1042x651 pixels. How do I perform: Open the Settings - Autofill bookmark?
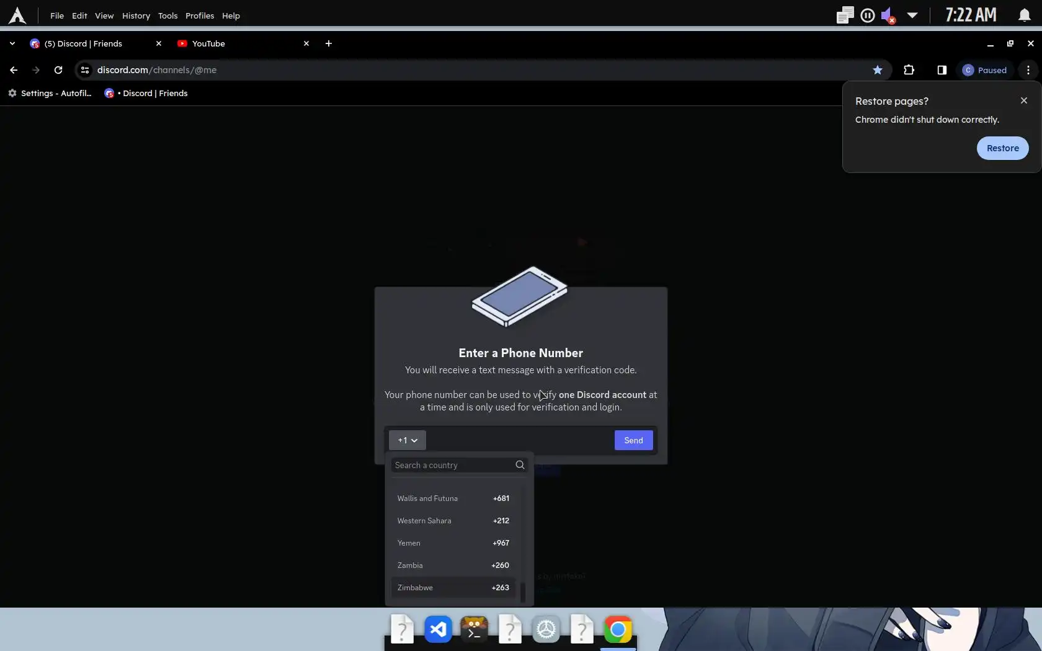tap(50, 93)
